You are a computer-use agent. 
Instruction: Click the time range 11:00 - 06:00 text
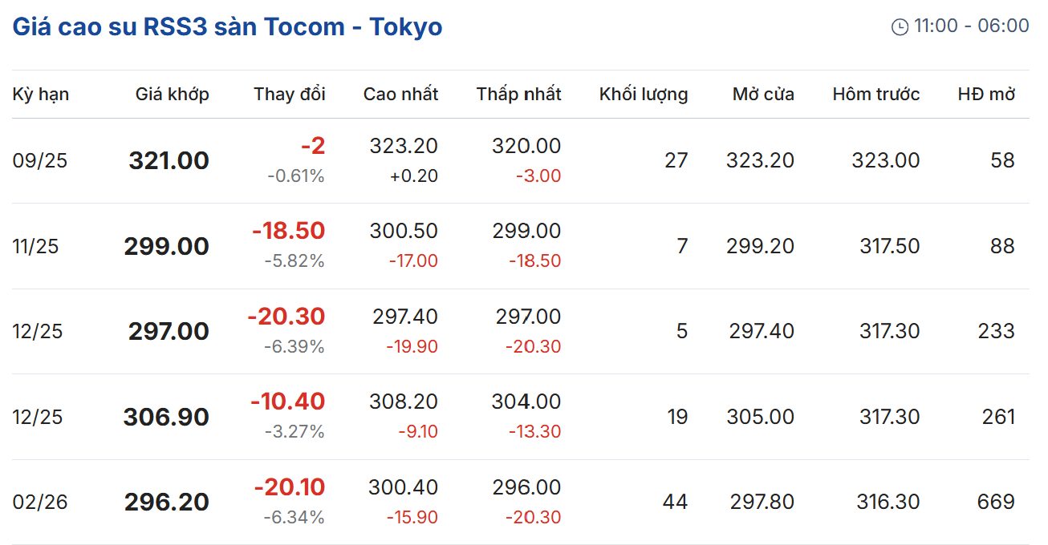pos(971,26)
